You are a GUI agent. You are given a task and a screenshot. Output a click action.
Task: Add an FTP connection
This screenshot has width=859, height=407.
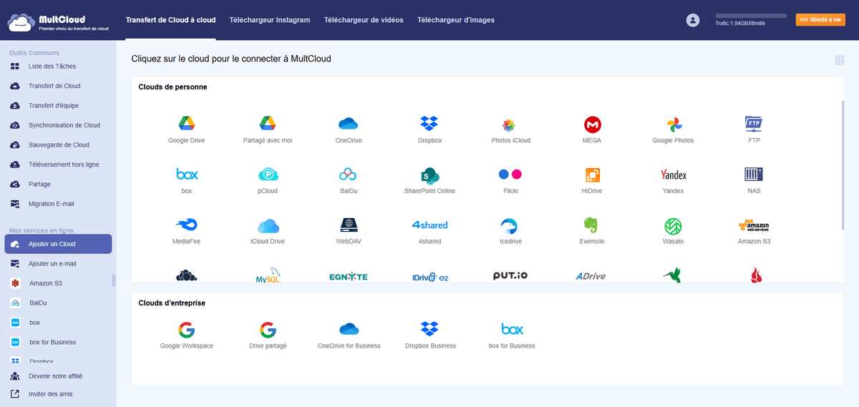pos(754,124)
